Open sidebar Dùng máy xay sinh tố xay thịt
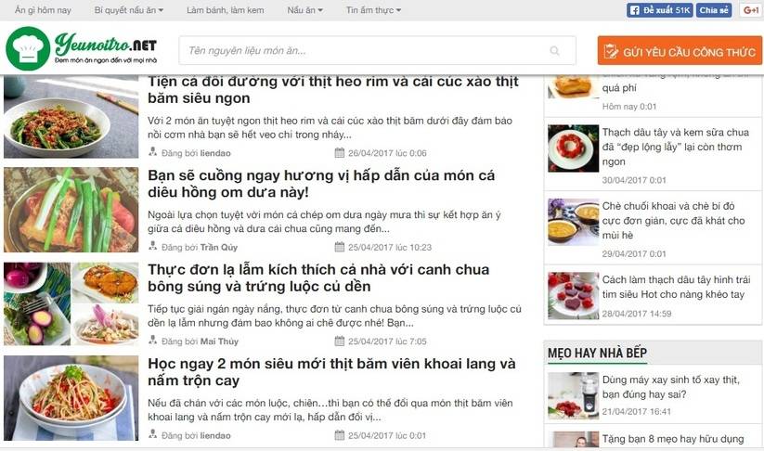The image size is (764, 451). [x=671, y=387]
